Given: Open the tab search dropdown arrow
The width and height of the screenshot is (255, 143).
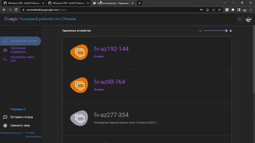Looking at the screenshot, I should 225,3.
